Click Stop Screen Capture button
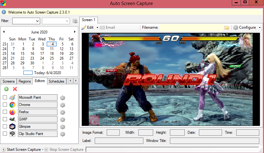 pos(64,150)
